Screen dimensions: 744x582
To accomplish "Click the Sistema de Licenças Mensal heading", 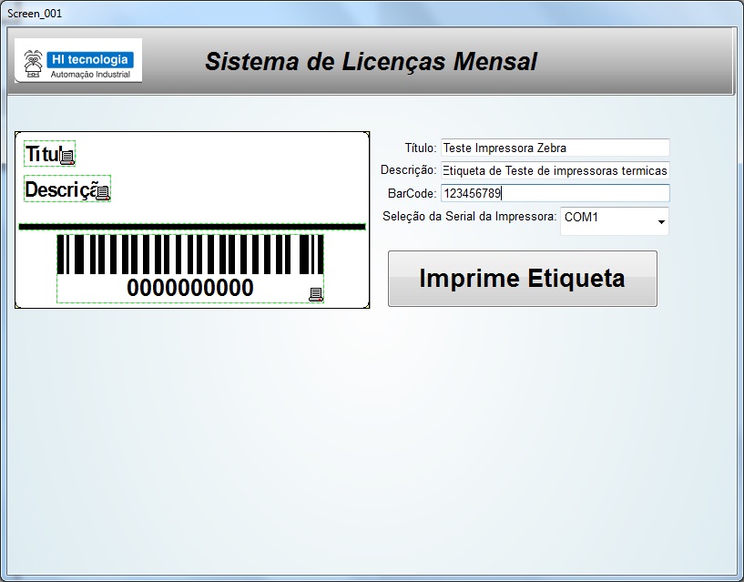I will [x=371, y=61].
